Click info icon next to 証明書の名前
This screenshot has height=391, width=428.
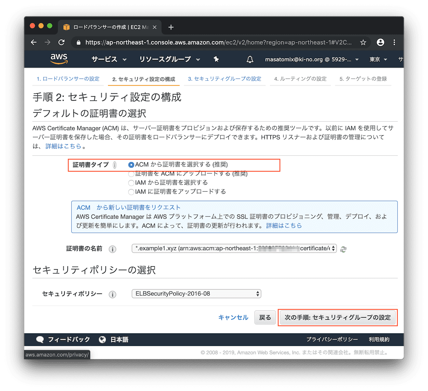coord(112,249)
